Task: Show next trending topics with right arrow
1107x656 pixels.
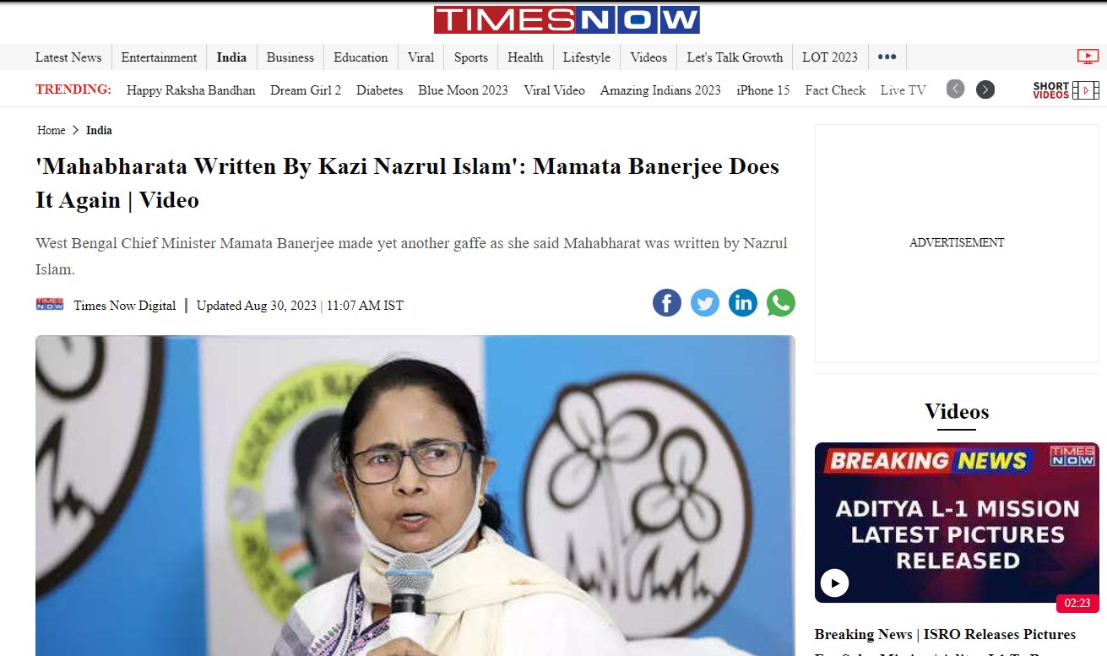Action: (985, 89)
